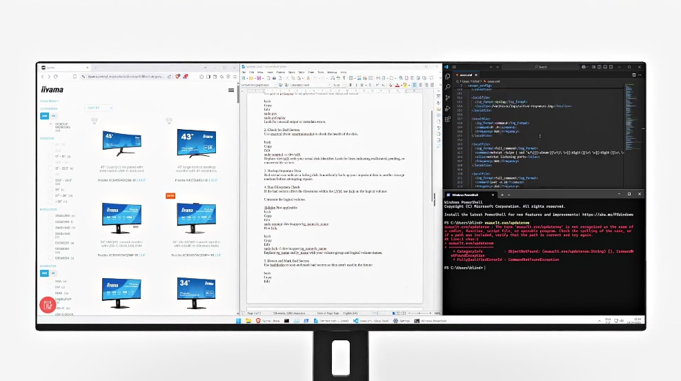Click the Save icon in Writer toolbar
Viewport: 681px width, 381px height.
pos(259,78)
